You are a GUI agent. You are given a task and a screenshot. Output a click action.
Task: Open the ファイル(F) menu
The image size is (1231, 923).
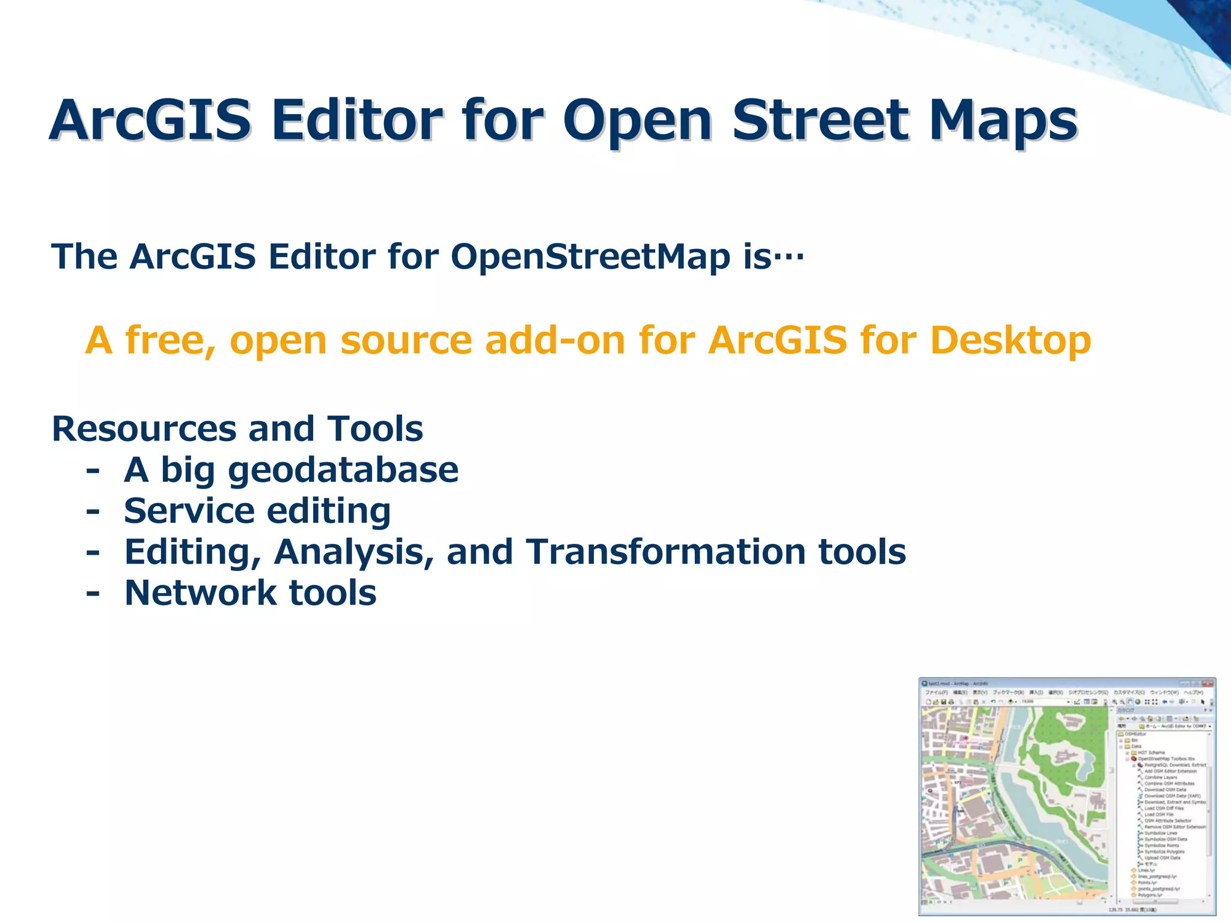click(936, 692)
